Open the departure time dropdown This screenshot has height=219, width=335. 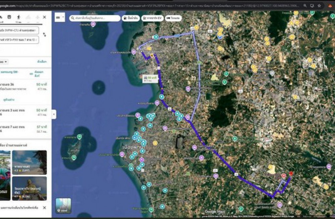(x=4, y=62)
